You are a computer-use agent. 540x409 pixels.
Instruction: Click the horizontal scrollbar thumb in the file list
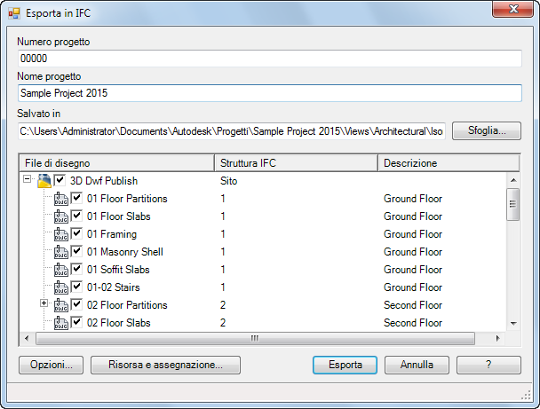(255, 339)
